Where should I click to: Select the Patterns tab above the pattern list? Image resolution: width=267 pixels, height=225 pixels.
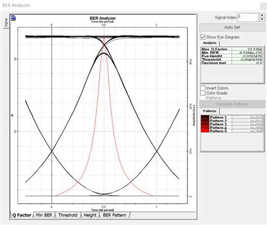click(x=210, y=111)
